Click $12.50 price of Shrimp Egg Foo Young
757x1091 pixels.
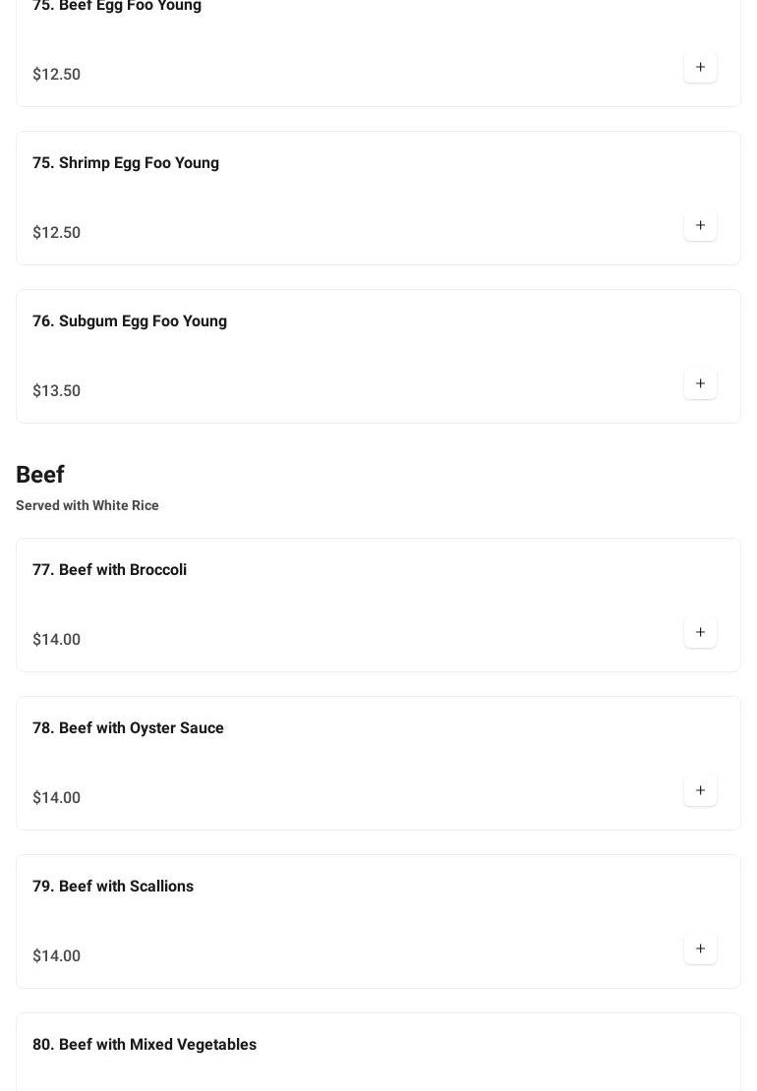tap(57, 233)
